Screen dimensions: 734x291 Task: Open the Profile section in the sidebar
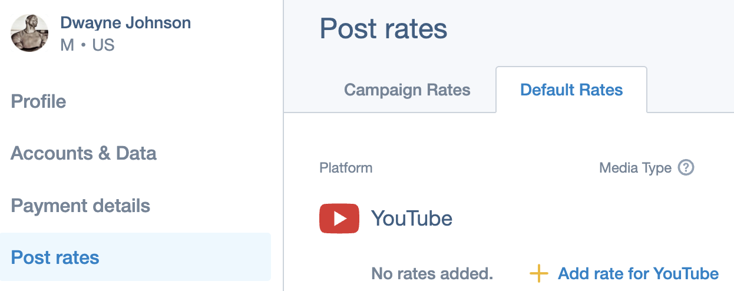39,101
